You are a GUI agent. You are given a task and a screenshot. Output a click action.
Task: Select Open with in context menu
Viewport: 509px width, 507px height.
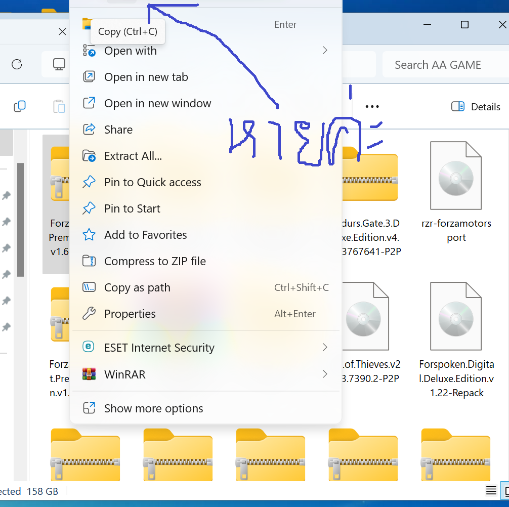pos(205,51)
